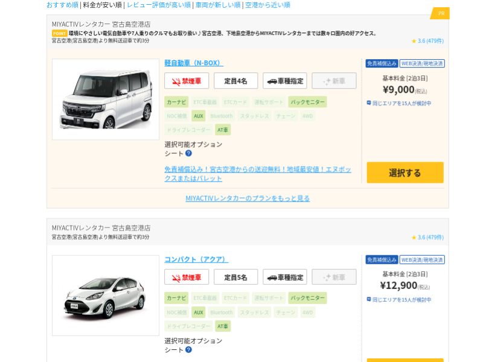This screenshot has height=362, width=483.
Task: Open the コンパクト（アクア） plan link
Action: tap(196, 259)
